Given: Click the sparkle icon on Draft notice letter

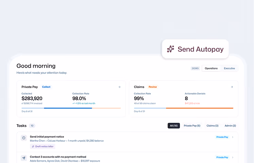Looking at the screenshot, I should click(x=33, y=146).
